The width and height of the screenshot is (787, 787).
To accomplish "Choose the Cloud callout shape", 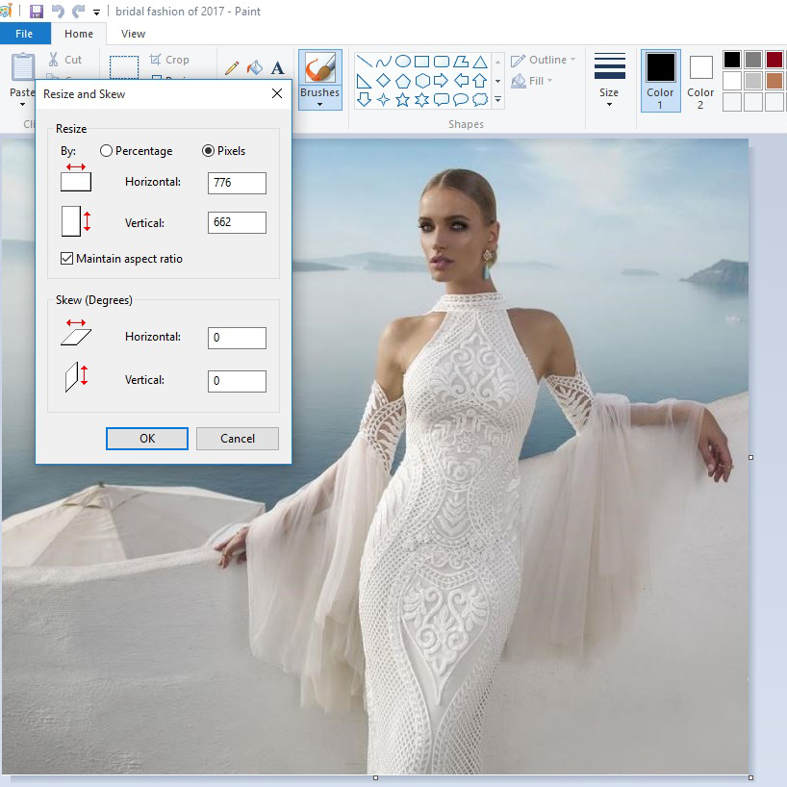I will tap(480, 100).
